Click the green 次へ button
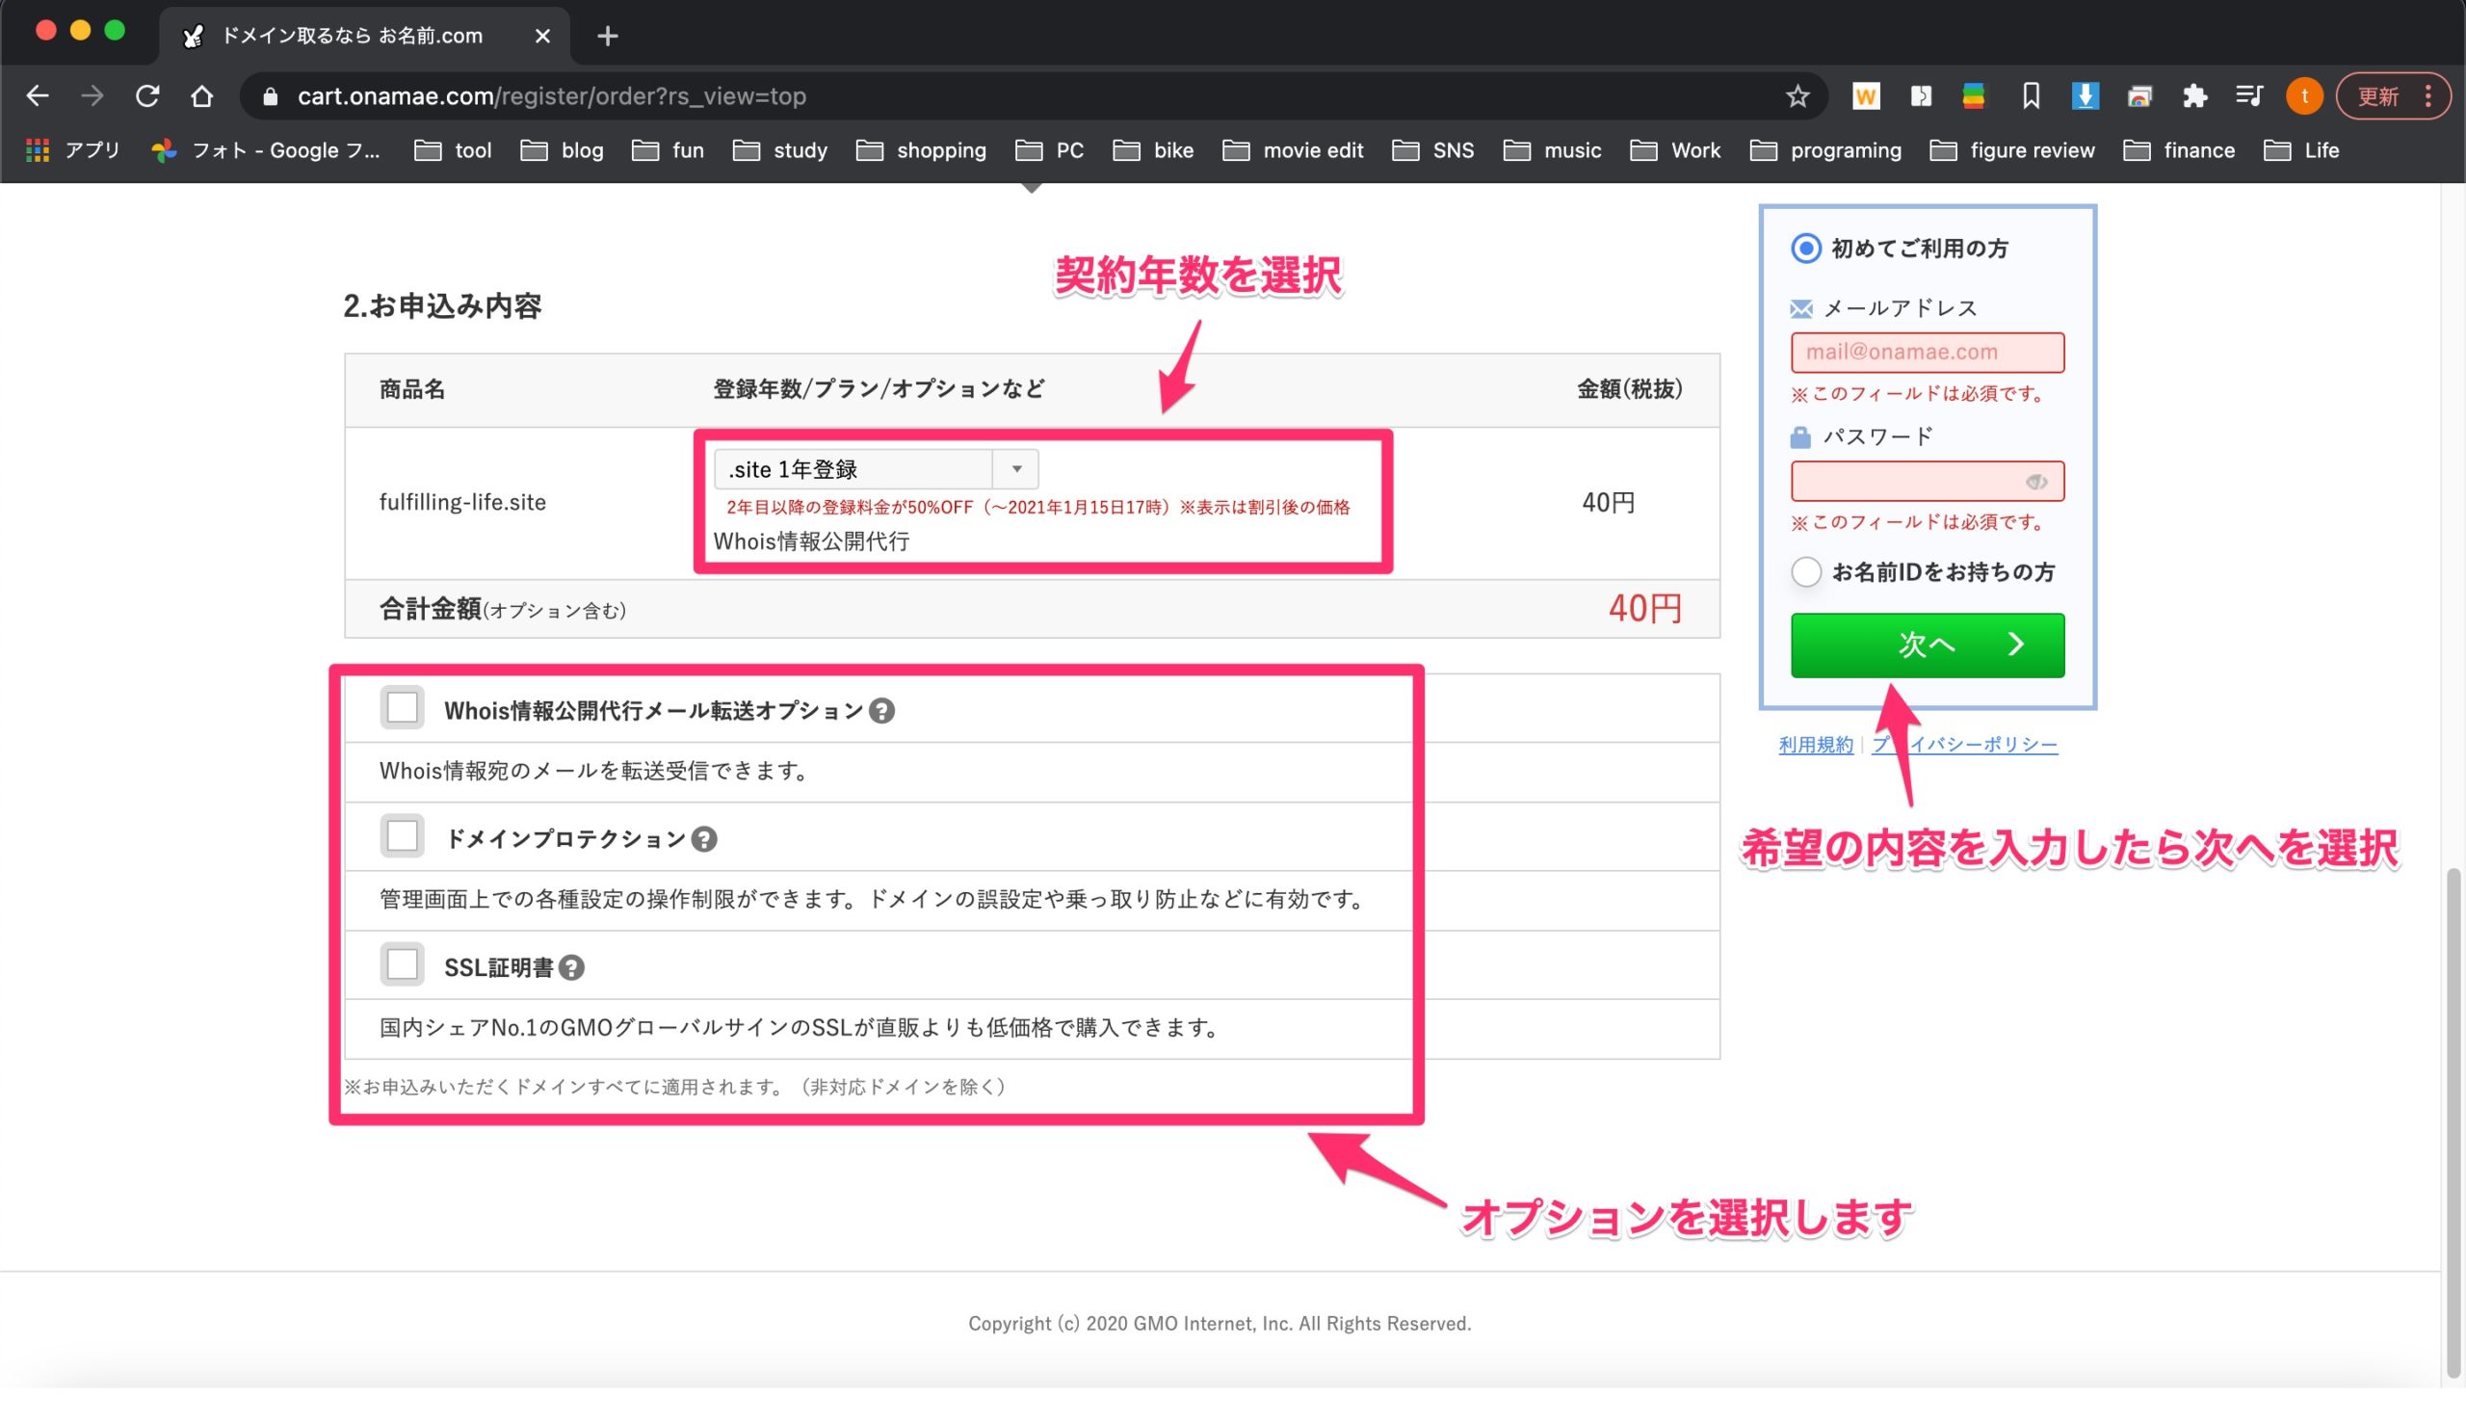Screen dimensions: 2466x1423 click(x=1927, y=646)
